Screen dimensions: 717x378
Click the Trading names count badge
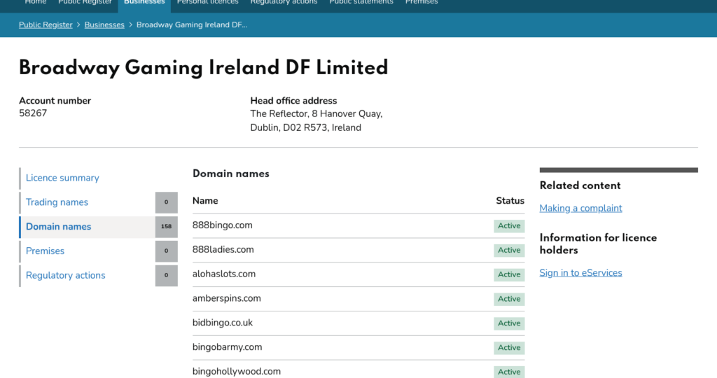point(167,202)
